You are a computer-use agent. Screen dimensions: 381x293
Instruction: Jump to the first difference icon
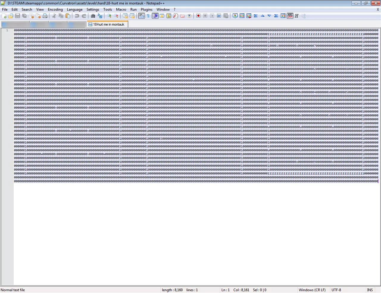coord(256,16)
